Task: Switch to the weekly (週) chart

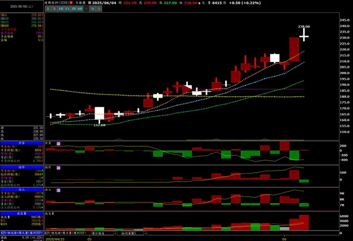Action: [93, 9]
